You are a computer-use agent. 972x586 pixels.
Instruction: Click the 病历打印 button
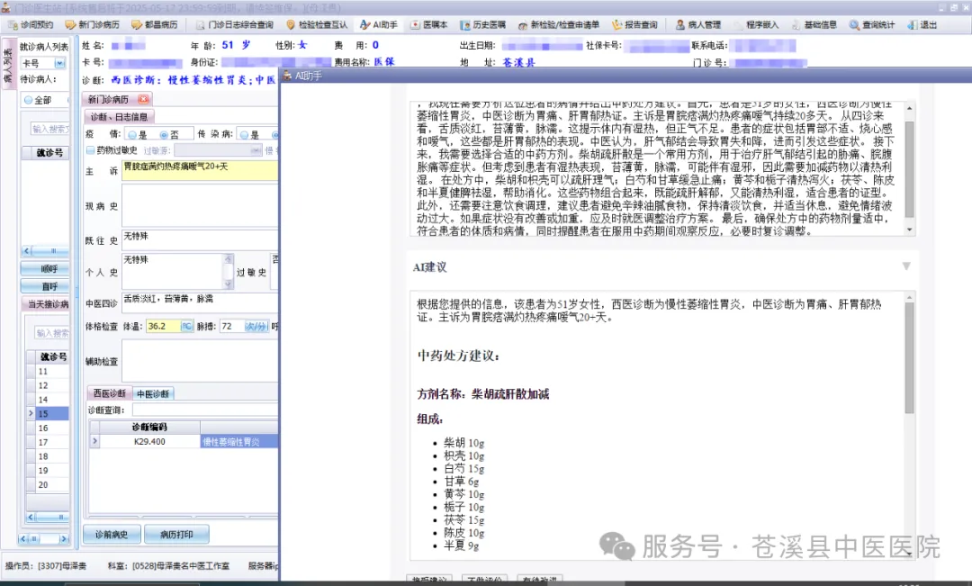[x=176, y=534]
